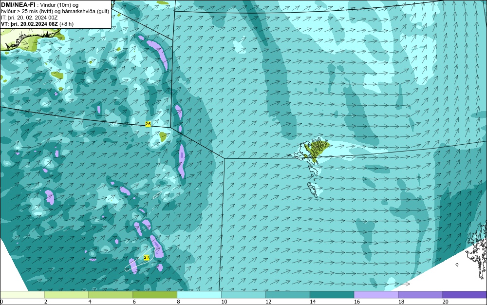Image resolution: width=487 pixels, height=305 pixels.
Task: Select the 6-8 m/s olive legend swatch
Action: (x=155, y=294)
